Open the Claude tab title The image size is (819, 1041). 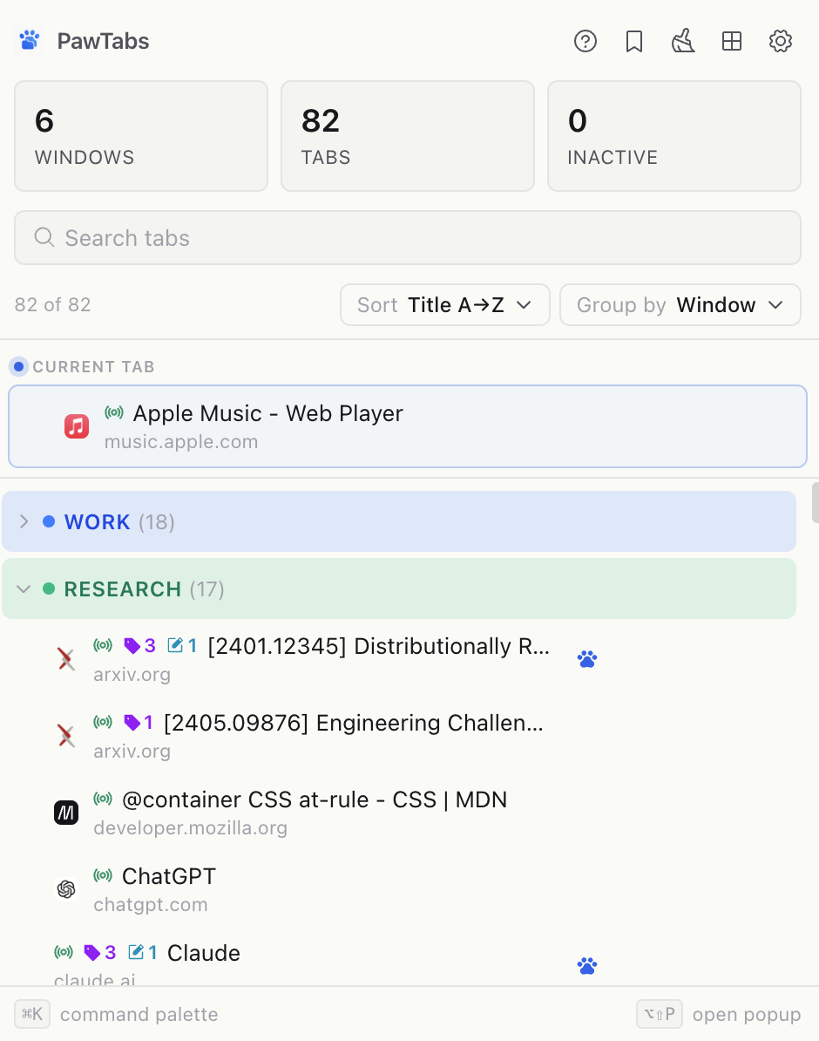(204, 953)
